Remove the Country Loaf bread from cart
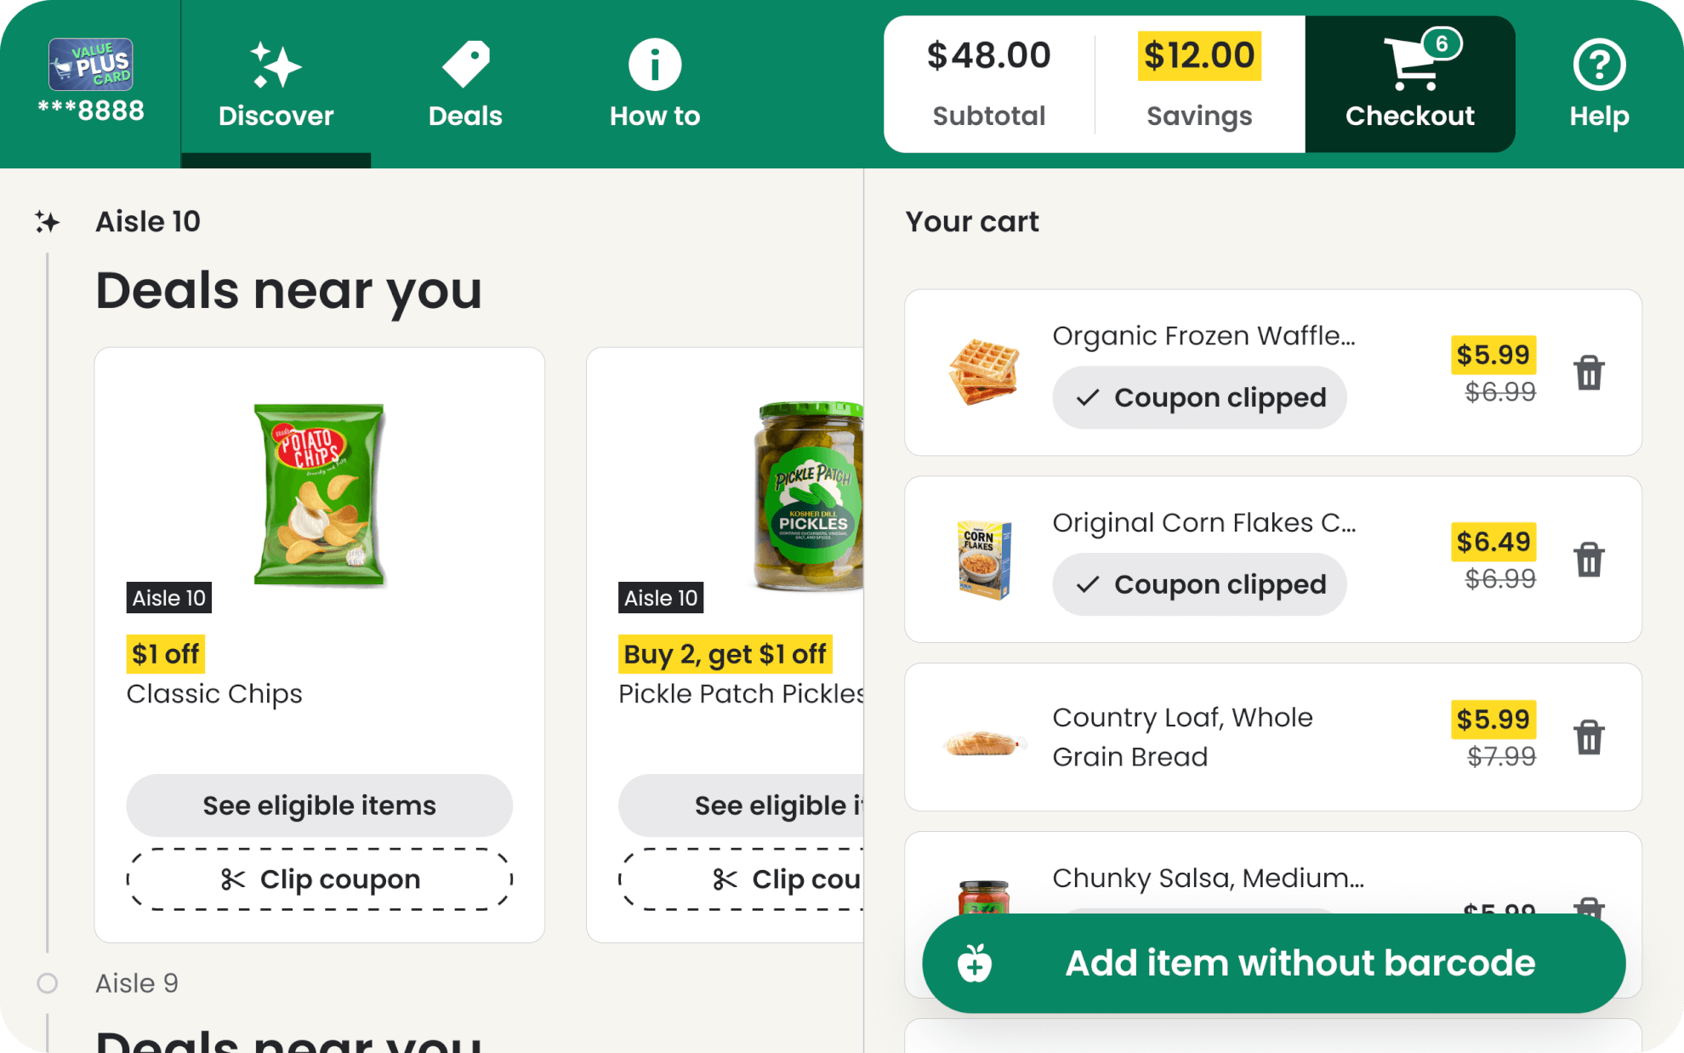The height and width of the screenshot is (1053, 1684). (1589, 737)
